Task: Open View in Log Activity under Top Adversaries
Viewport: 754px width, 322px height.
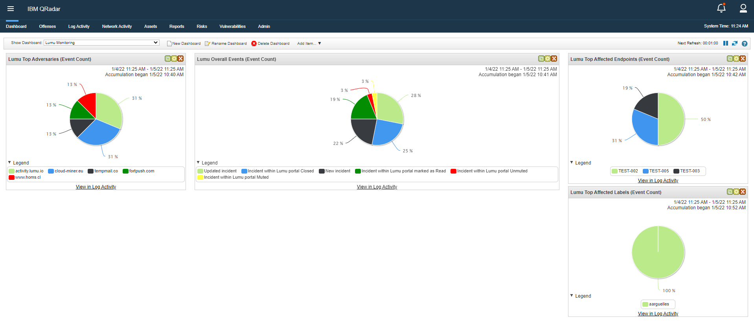Action: 96,187
